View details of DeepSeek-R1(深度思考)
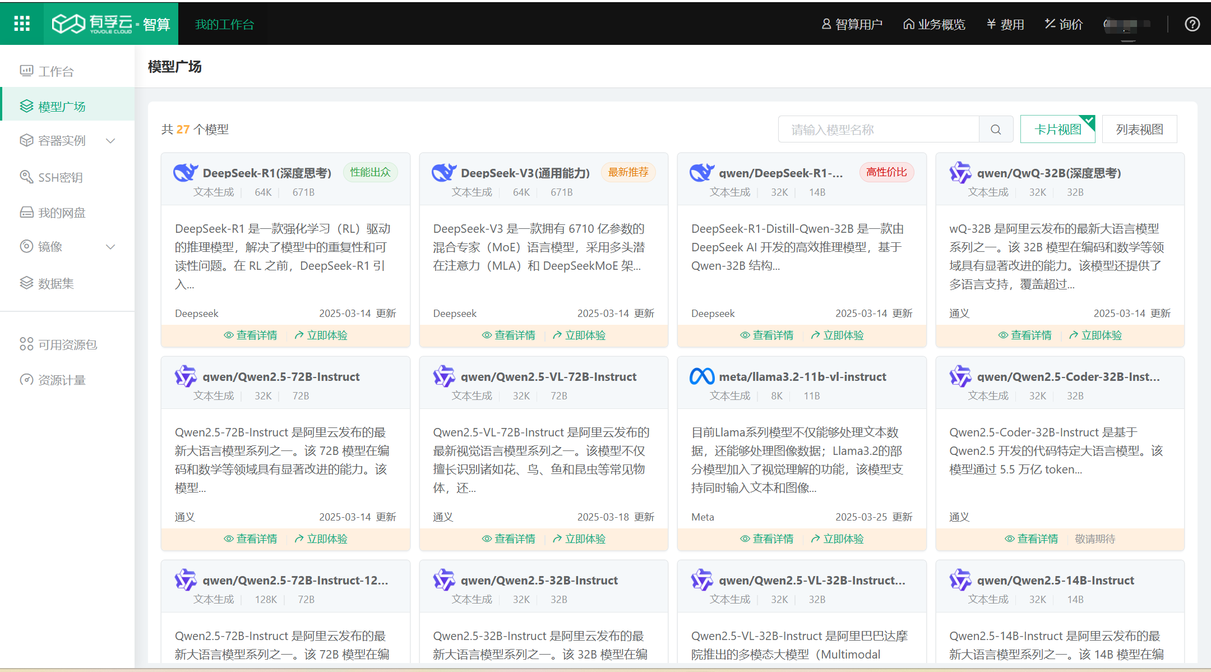Viewport: 1211px width, 672px height. 251,335
